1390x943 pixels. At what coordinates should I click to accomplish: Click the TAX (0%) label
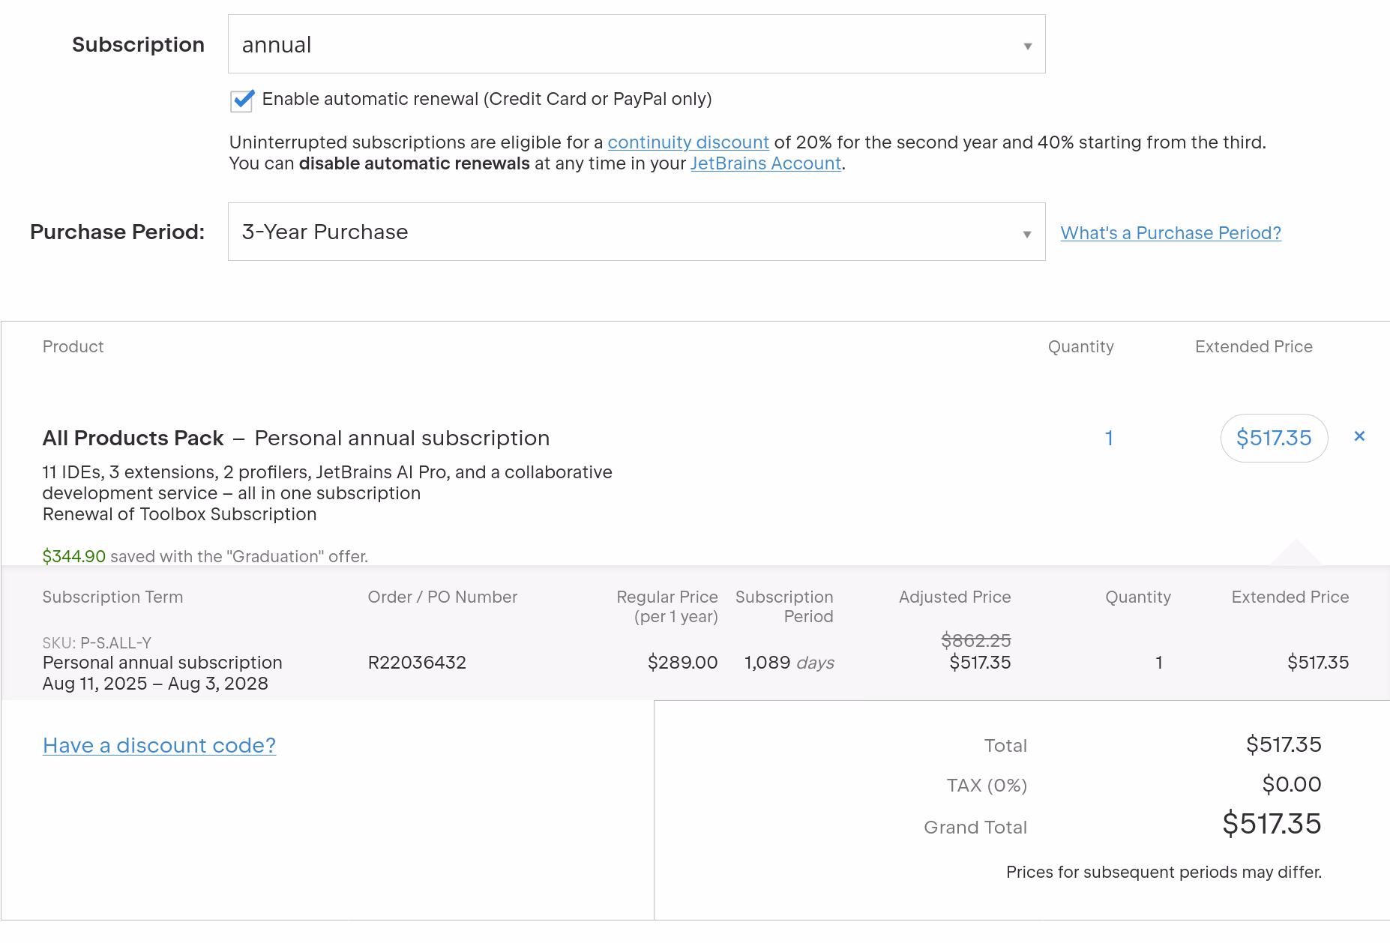987,786
